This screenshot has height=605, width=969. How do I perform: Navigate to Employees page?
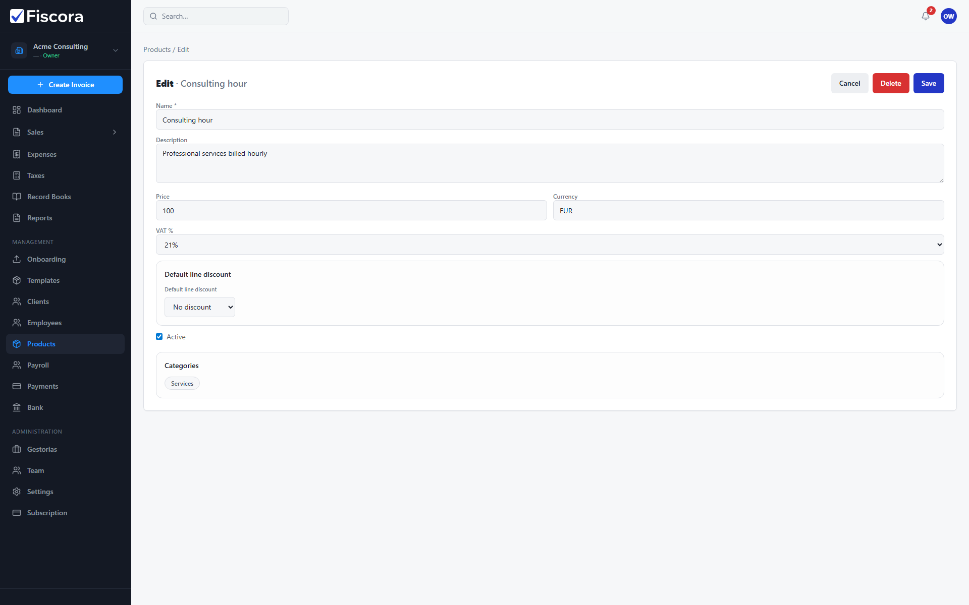(65, 323)
